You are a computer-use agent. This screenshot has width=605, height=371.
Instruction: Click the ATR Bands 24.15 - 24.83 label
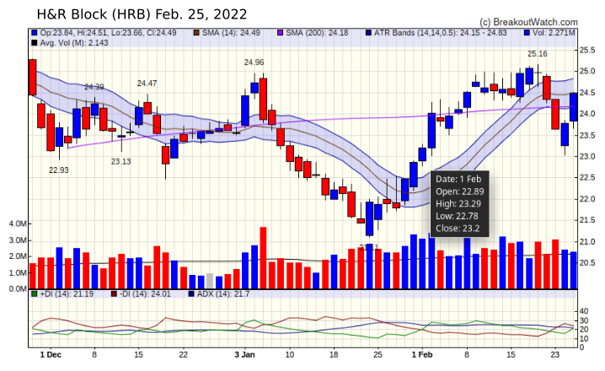click(x=440, y=33)
